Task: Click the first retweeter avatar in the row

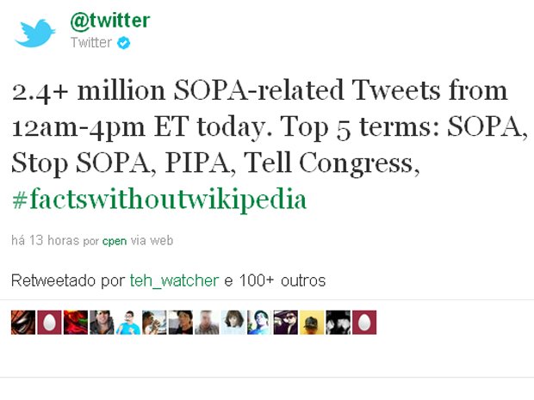Action: [x=22, y=322]
